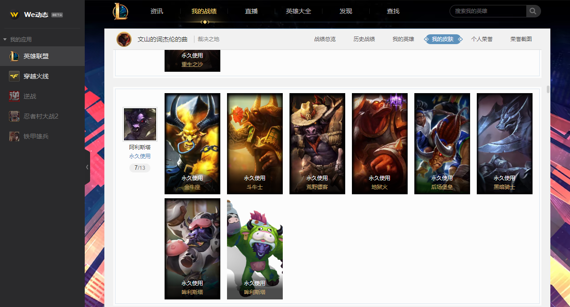
Task: Go to 战绩总览 tab
Action: click(x=325, y=39)
